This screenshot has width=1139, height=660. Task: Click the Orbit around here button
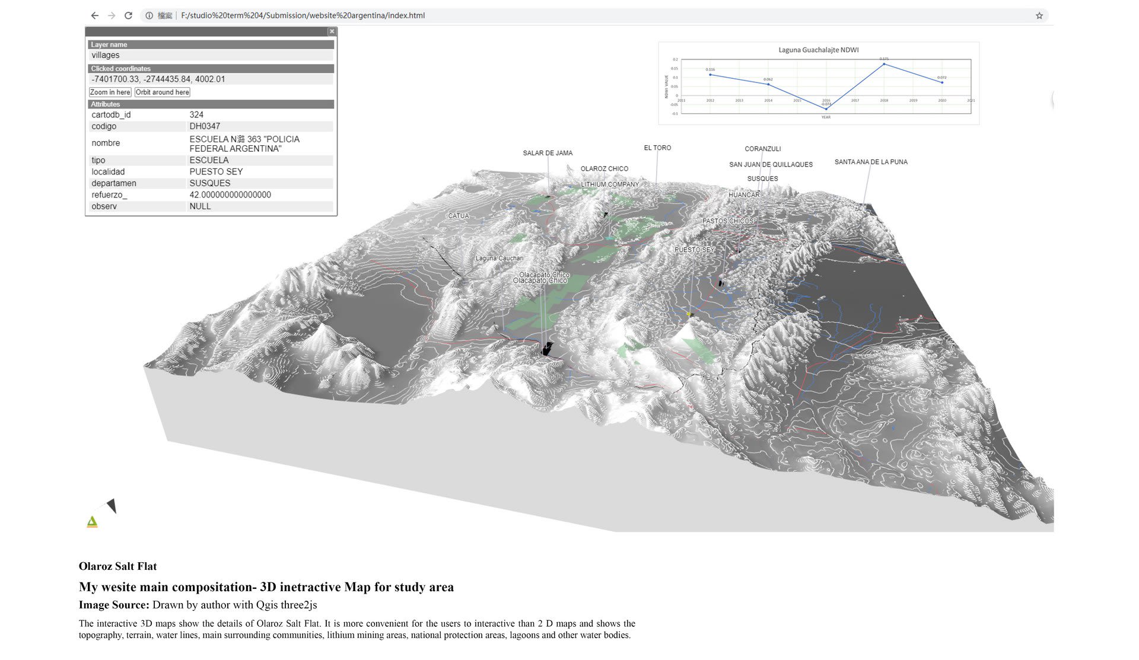point(162,92)
